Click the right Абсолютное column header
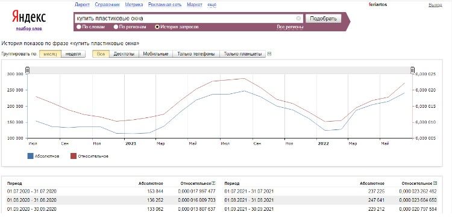 pos(372,184)
